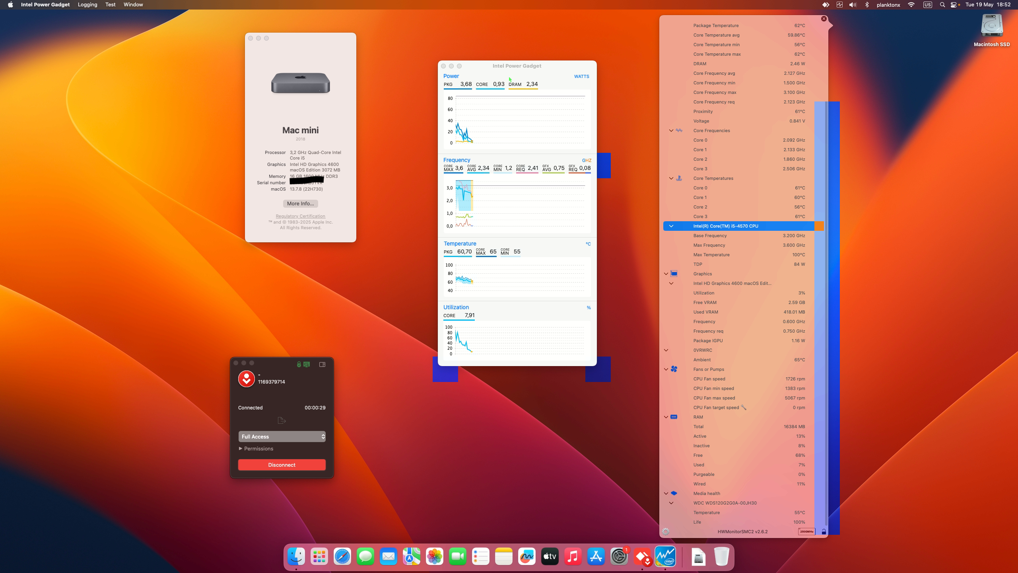1018x573 pixels.
Task: Open Bluetooth status in menu bar
Action: (x=867, y=5)
